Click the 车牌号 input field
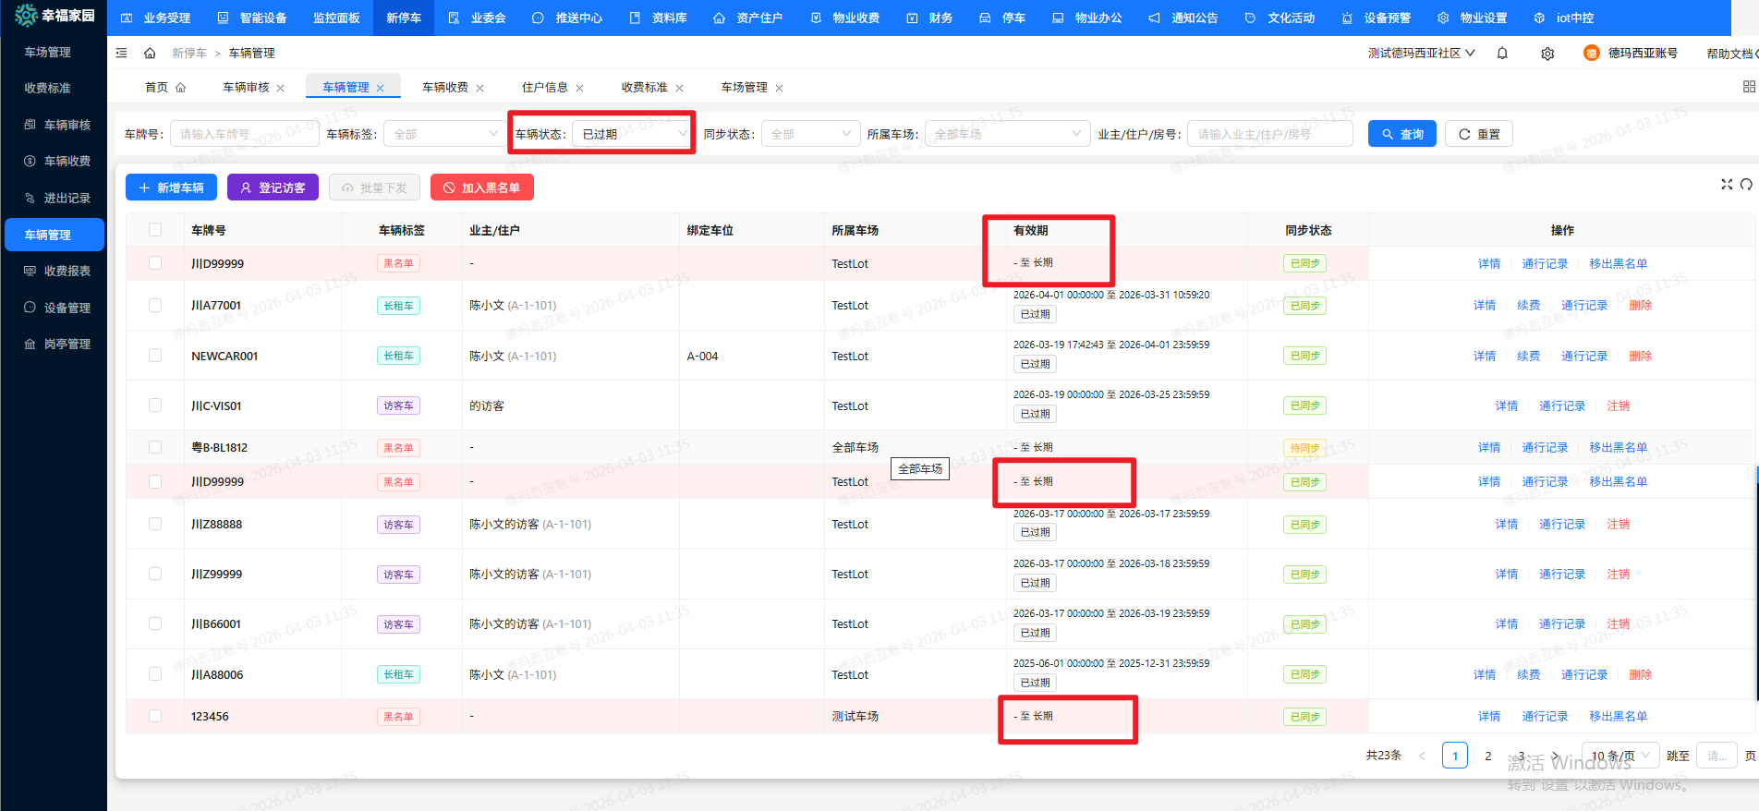1759x811 pixels. pos(244,134)
